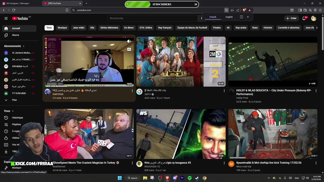Select the Séries télévisées chip
The width and height of the screenshot is (324, 182).
click(109, 28)
